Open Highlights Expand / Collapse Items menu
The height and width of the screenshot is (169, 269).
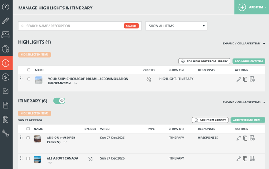[244, 44]
